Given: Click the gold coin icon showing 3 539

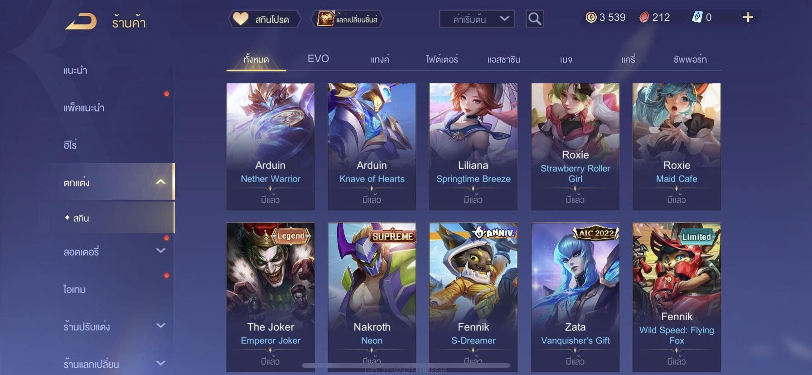Looking at the screenshot, I should (x=591, y=18).
